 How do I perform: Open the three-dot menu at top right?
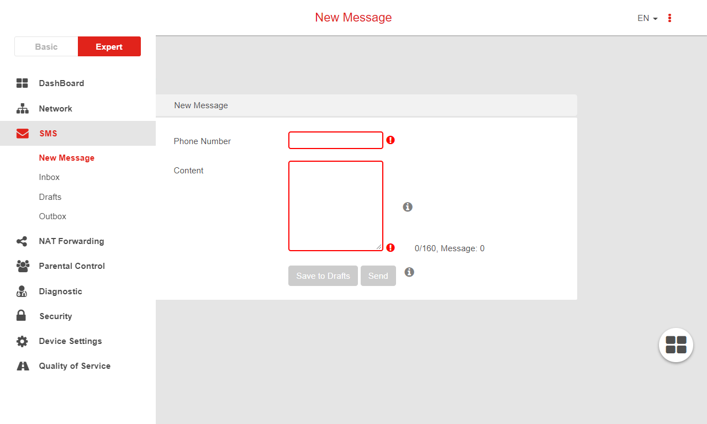click(669, 18)
